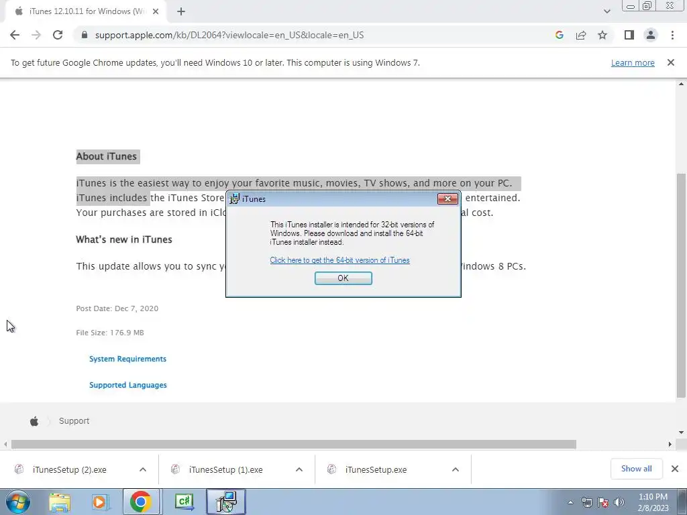Image resolution: width=687 pixels, height=515 pixels.
Task: Click the forward navigation arrow
Action: 36,35
